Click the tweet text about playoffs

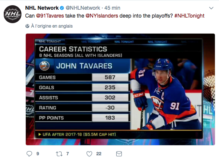pos(115,16)
